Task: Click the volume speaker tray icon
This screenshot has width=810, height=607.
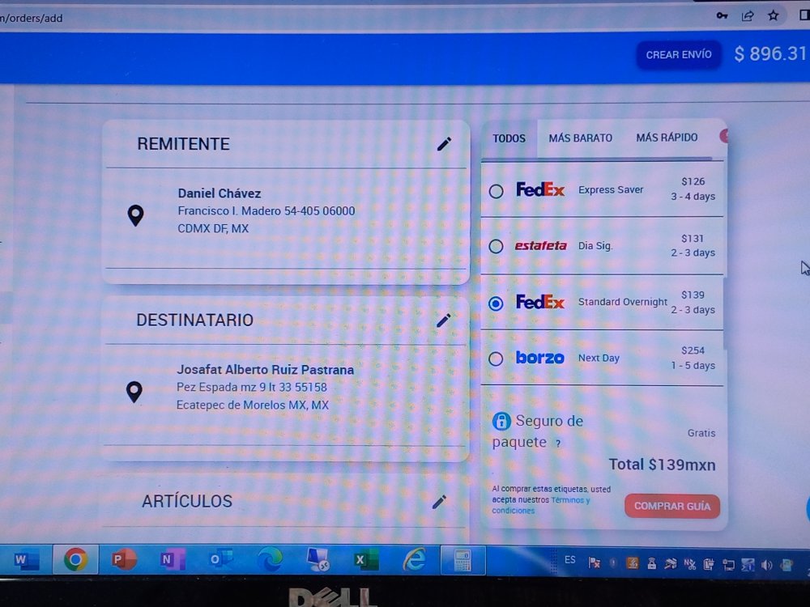Action: click(x=766, y=565)
